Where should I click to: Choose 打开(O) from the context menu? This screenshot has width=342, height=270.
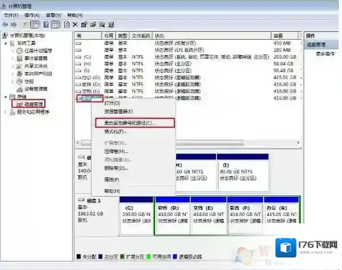[112, 103]
